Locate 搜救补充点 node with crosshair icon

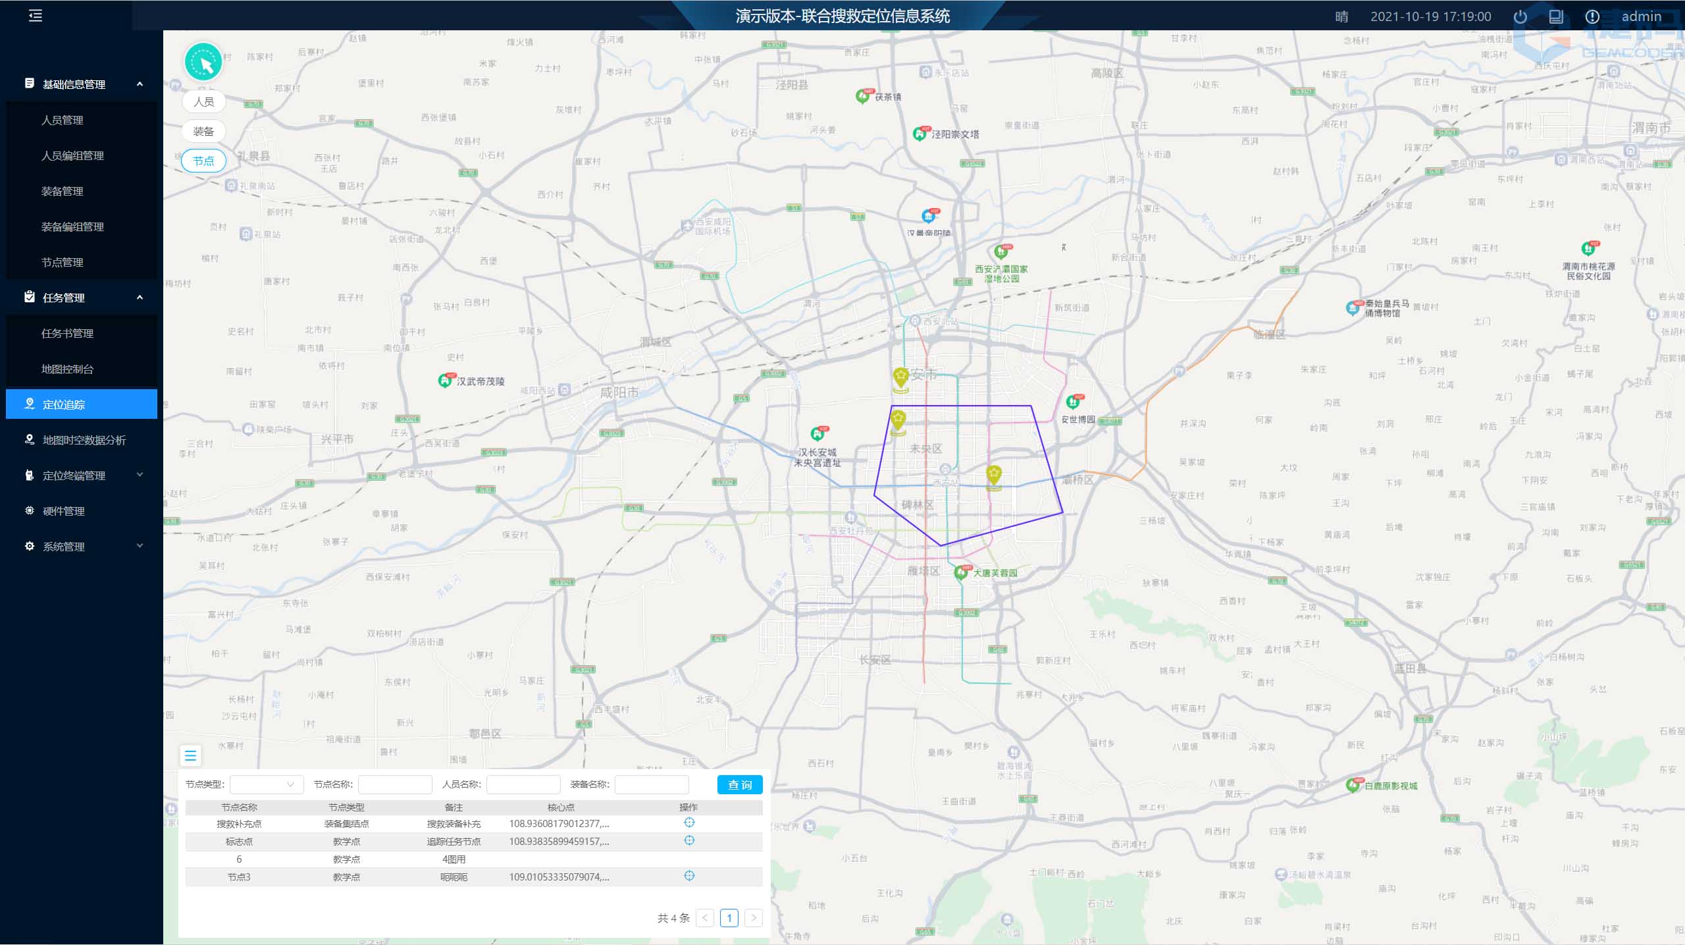(689, 823)
